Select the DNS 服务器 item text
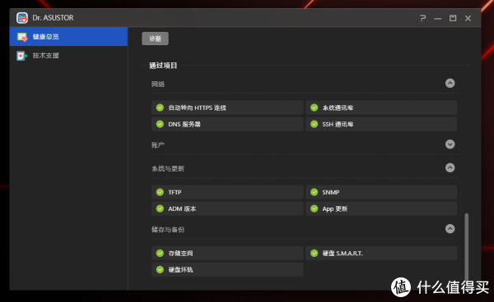Viewport: 494px width, 302px height. coord(184,124)
